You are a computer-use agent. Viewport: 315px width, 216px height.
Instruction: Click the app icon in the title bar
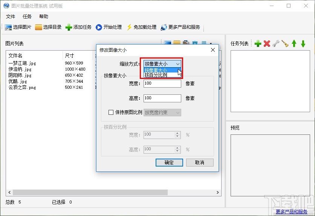(6, 6)
